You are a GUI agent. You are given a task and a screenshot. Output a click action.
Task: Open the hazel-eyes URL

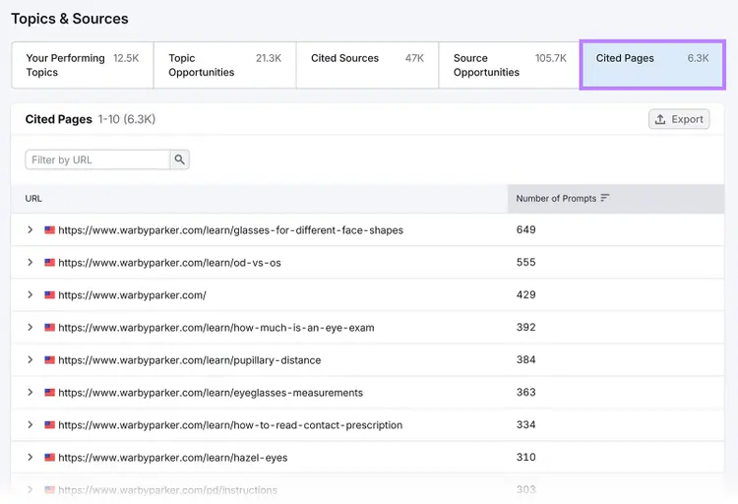173,458
